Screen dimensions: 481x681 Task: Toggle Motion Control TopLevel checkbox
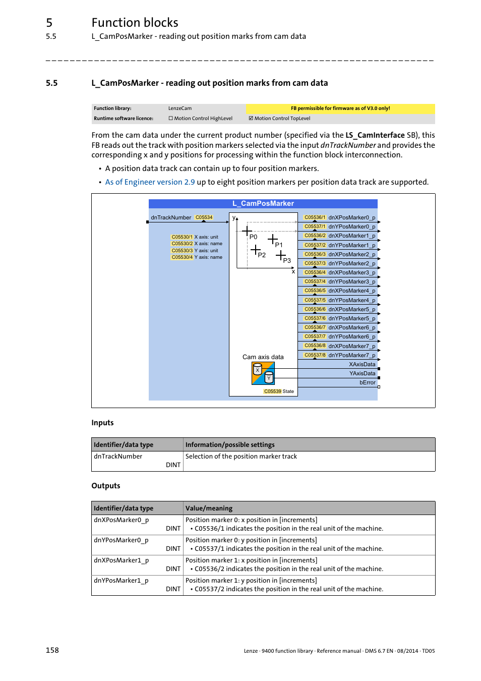click(x=251, y=119)
